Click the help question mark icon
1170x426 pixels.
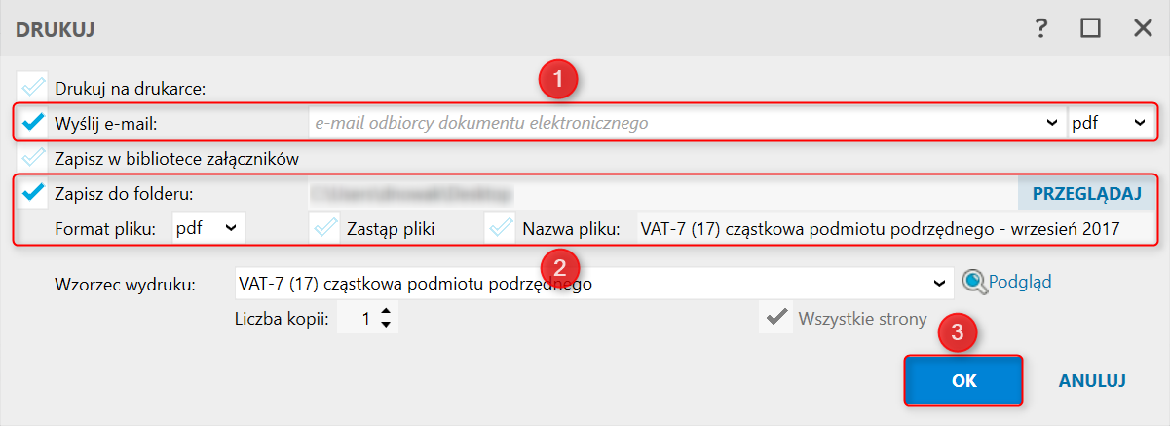[1041, 28]
